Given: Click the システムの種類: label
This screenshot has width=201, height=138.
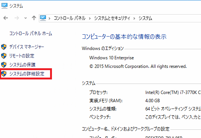Looking at the screenshot, I should 103,109.
